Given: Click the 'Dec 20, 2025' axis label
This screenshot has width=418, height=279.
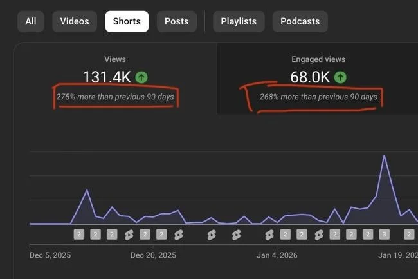Looking at the screenshot, I should click(153, 255).
